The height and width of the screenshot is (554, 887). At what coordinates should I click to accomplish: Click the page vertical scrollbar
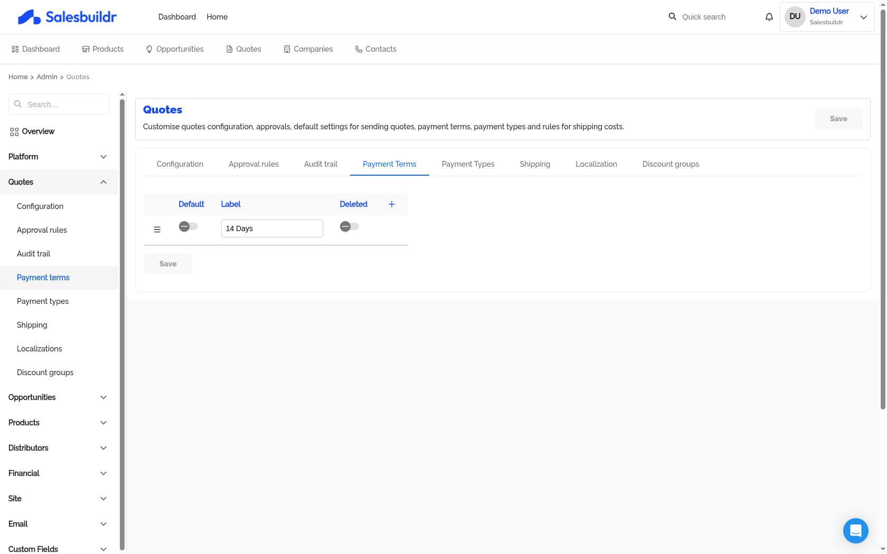pyautogui.click(x=883, y=208)
